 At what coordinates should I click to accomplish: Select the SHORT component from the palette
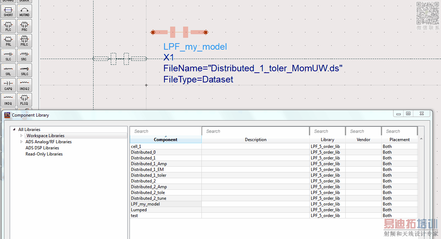coord(8,12)
